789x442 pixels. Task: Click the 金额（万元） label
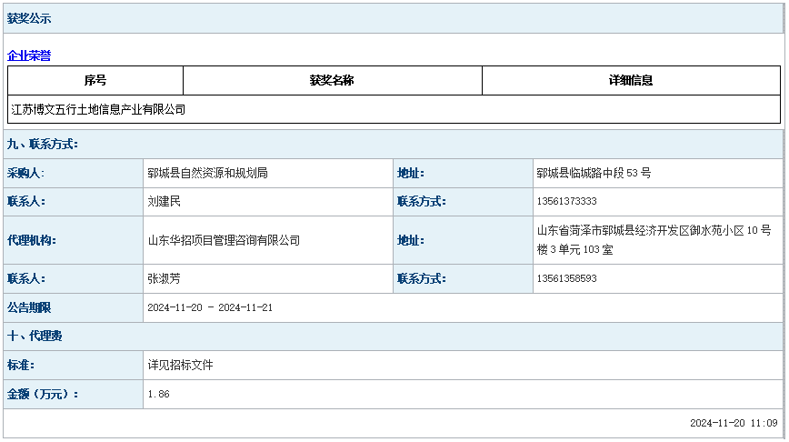point(43,394)
